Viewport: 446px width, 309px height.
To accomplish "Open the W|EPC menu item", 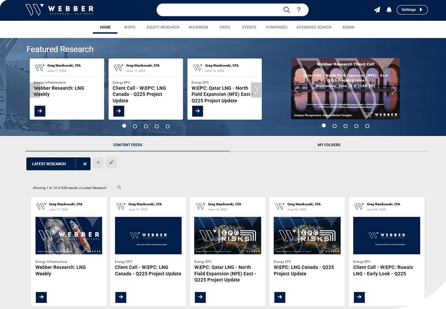I will click(129, 28).
